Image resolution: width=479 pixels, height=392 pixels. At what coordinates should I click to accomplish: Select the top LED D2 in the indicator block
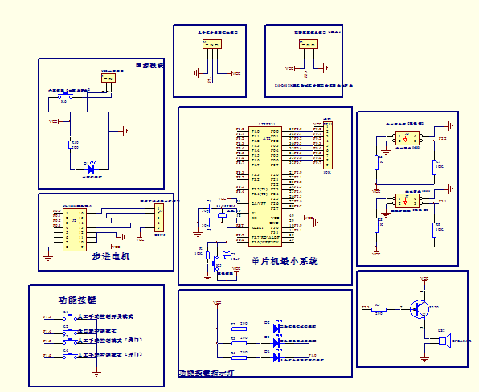pyautogui.click(x=276, y=329)
